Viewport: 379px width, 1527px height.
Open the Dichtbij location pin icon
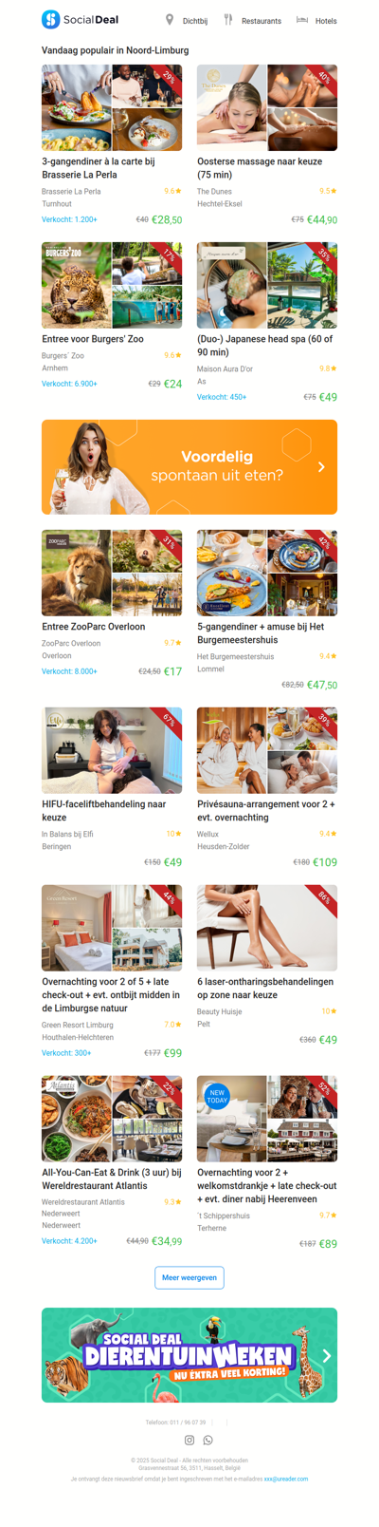click(170, 20)
